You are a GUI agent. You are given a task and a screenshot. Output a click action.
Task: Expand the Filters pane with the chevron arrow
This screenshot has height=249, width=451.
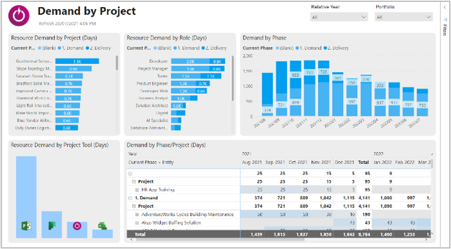pyautogui.click(x=445, y=8)
